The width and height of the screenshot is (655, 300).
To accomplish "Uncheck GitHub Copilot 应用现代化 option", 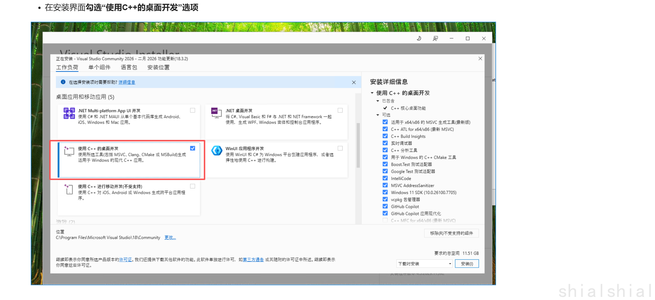I will pos(385,213).
